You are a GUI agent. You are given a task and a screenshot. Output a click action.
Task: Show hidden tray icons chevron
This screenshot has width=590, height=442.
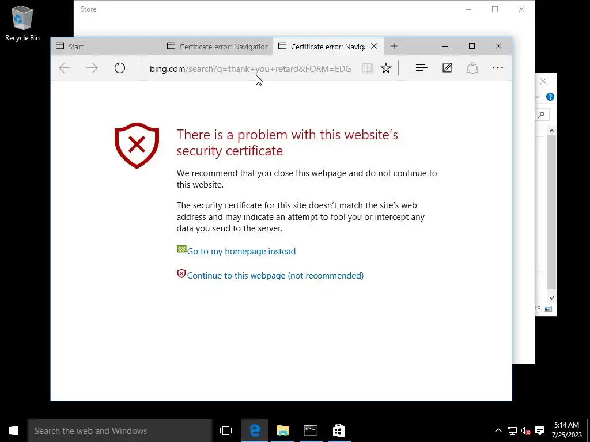pyautogui.click(x=498, y=430)
